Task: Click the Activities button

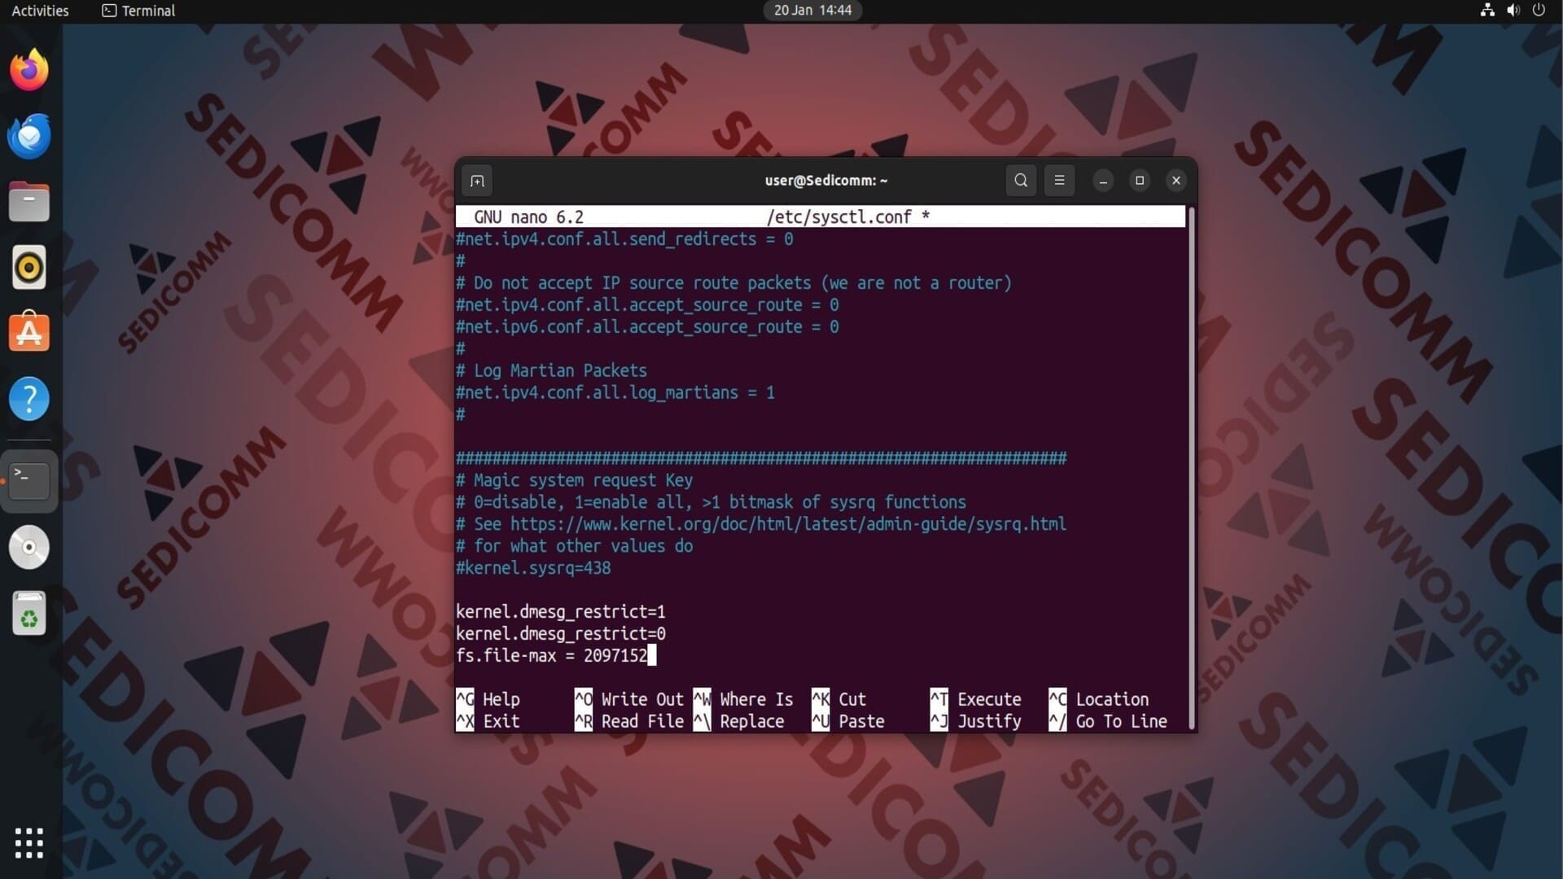Action: [40, 11]
